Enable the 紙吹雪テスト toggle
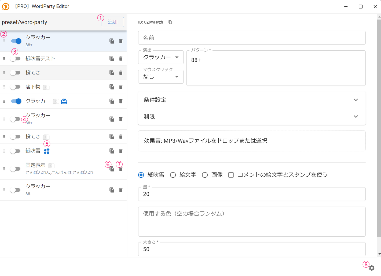This screenshot has height=276, width=381. tap(15, 59)
